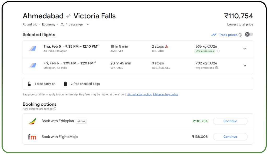268x154 pixels.
Task: Select the Round trip option
Action: coord(30,24)
